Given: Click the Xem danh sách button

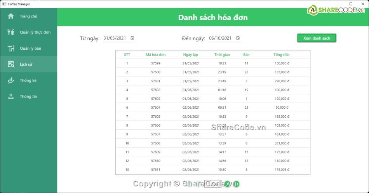Looking at the screenshot, I should tap(317, 38).
